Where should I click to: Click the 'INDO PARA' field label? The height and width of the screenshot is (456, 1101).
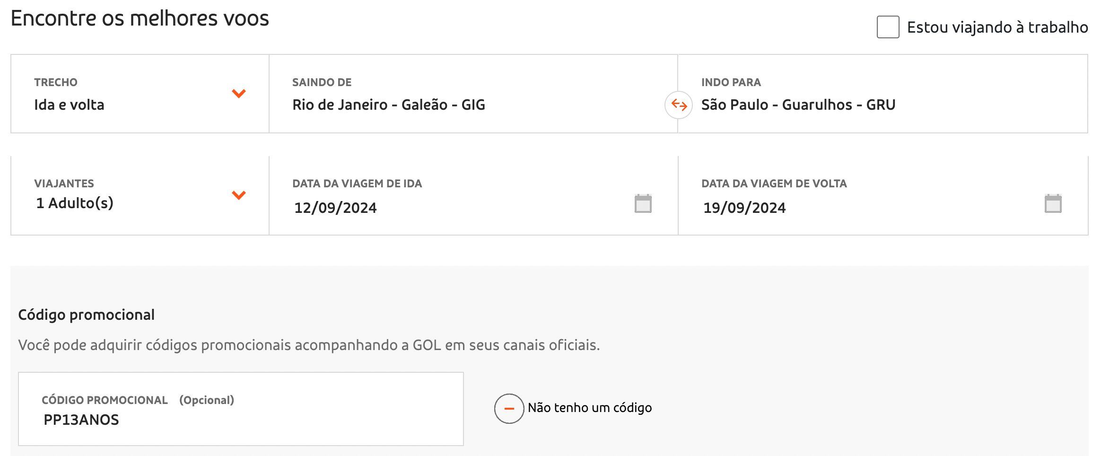coord(731,82)
